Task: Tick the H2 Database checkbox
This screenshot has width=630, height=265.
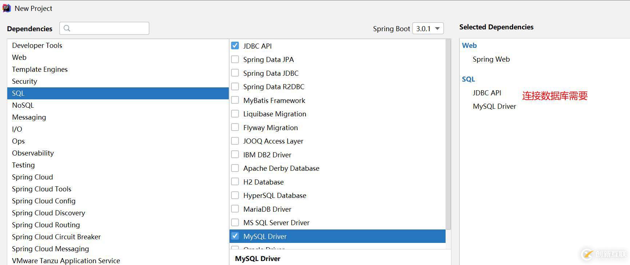Action: pyautogui.click(x=235, y=182)
